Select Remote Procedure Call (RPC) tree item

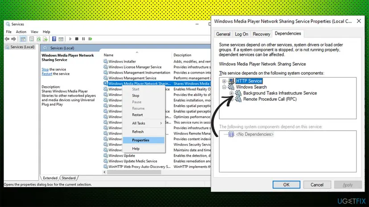click(x=270, y=99)
